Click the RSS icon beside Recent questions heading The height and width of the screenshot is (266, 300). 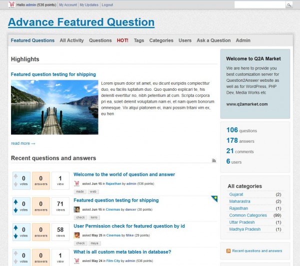pos(214,160)
